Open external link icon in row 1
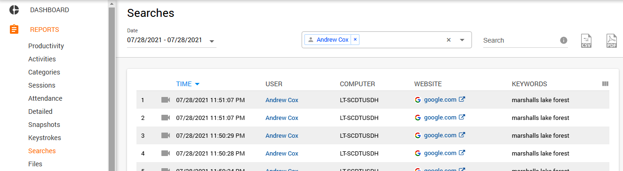The image size is (623, 171). tap(462, 99)
